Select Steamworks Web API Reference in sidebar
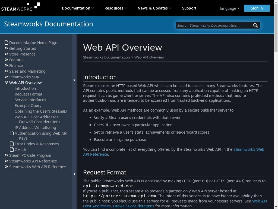Viewport: 278px width, 209px height. click(37, 167)
